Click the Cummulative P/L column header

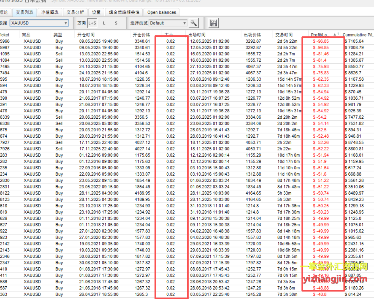pyautogui.click(x=358, y=35)
